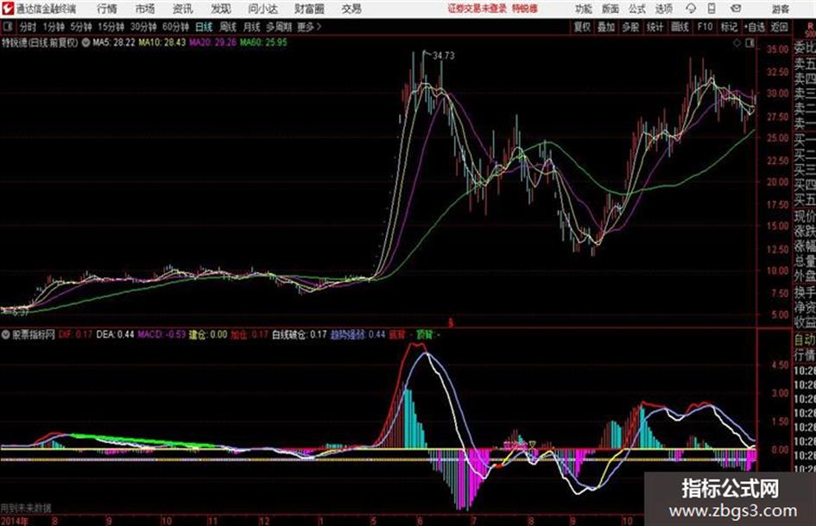Viewport: 816px width, 526px height.
Task: Select the 多周期 multi-period tab
Action: (x=278, y=27)
